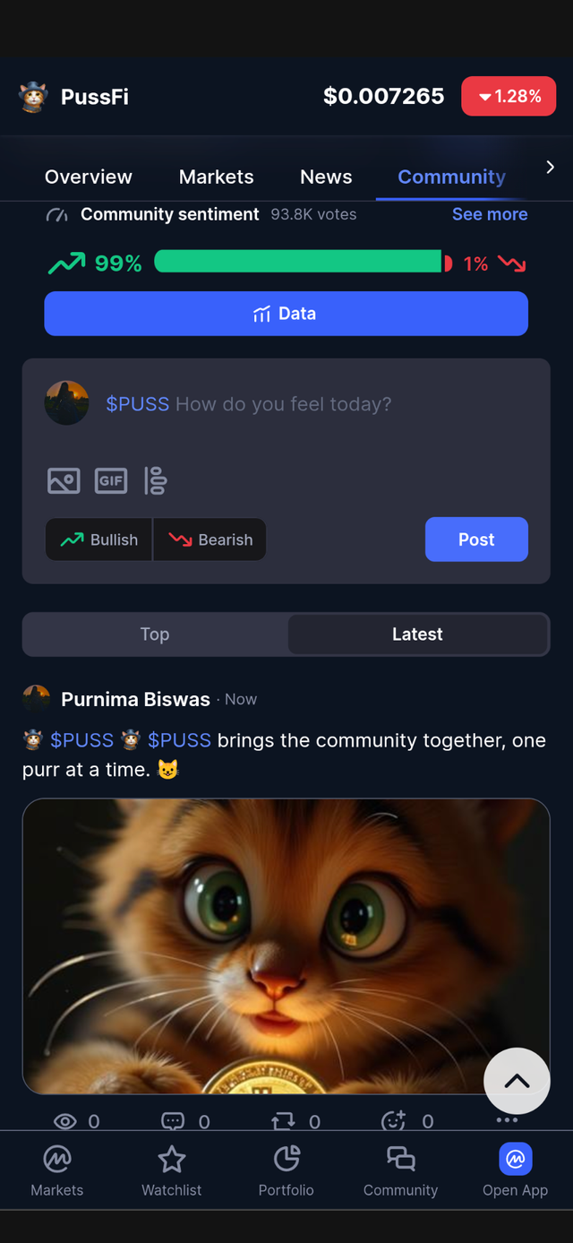Insert a poll with the poll icon
This screenshot has width=573, height=1243.
pos(156,481)
